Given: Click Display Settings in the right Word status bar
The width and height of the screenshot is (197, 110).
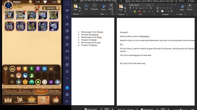Looking at the screenshot, I should 147,109.
